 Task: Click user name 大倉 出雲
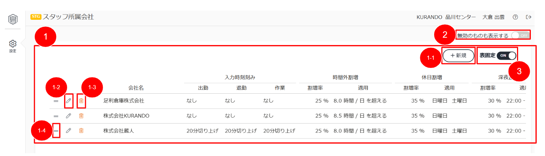(493, 17)
